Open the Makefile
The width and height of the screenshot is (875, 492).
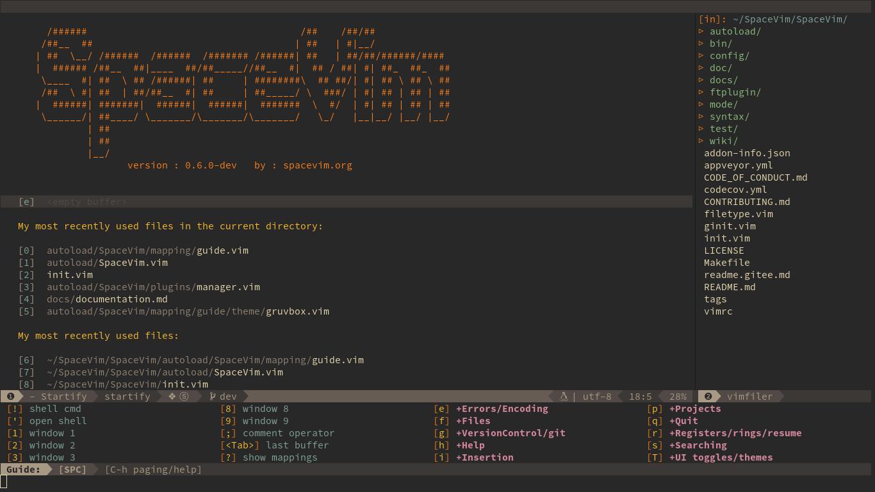pos(726,263)
